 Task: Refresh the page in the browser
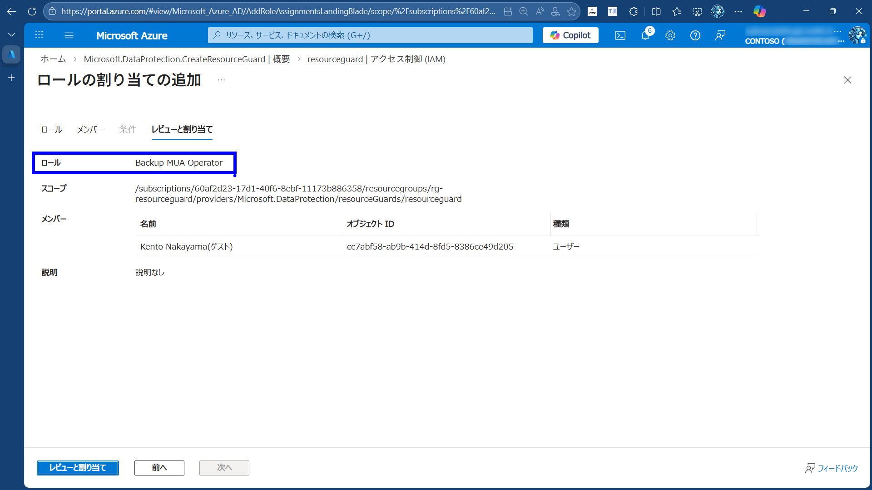pos(31,11)
